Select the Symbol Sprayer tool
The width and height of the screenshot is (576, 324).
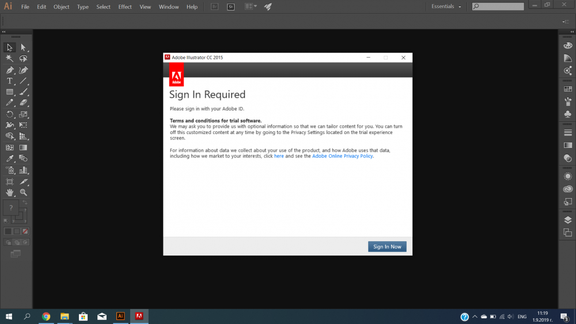(x=10, y=170)
